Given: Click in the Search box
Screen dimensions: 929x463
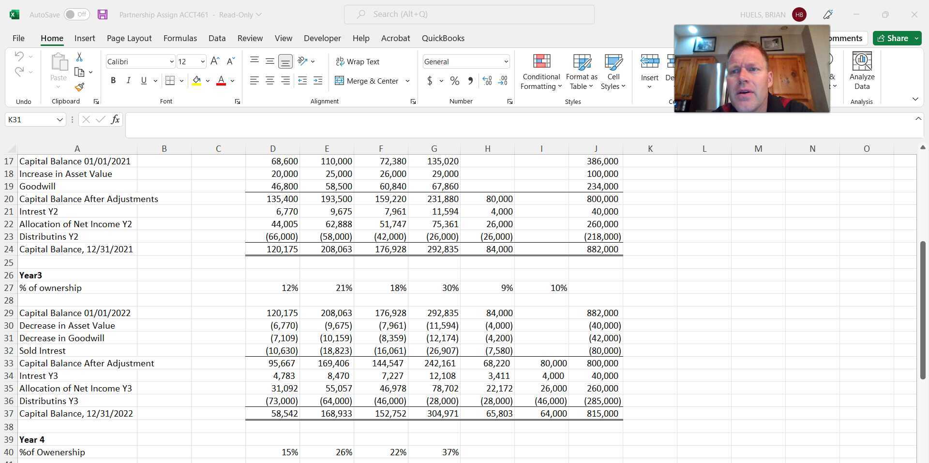Looking at the screenshot, I should 469,14.
